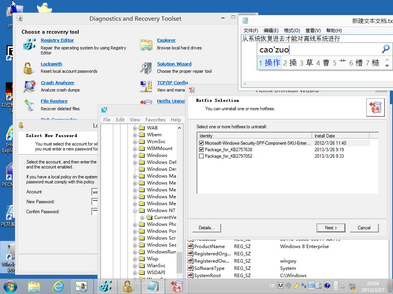Screen dimensions: 393x294
Task: Expand the WAB folder tree node
Action: 135,128
